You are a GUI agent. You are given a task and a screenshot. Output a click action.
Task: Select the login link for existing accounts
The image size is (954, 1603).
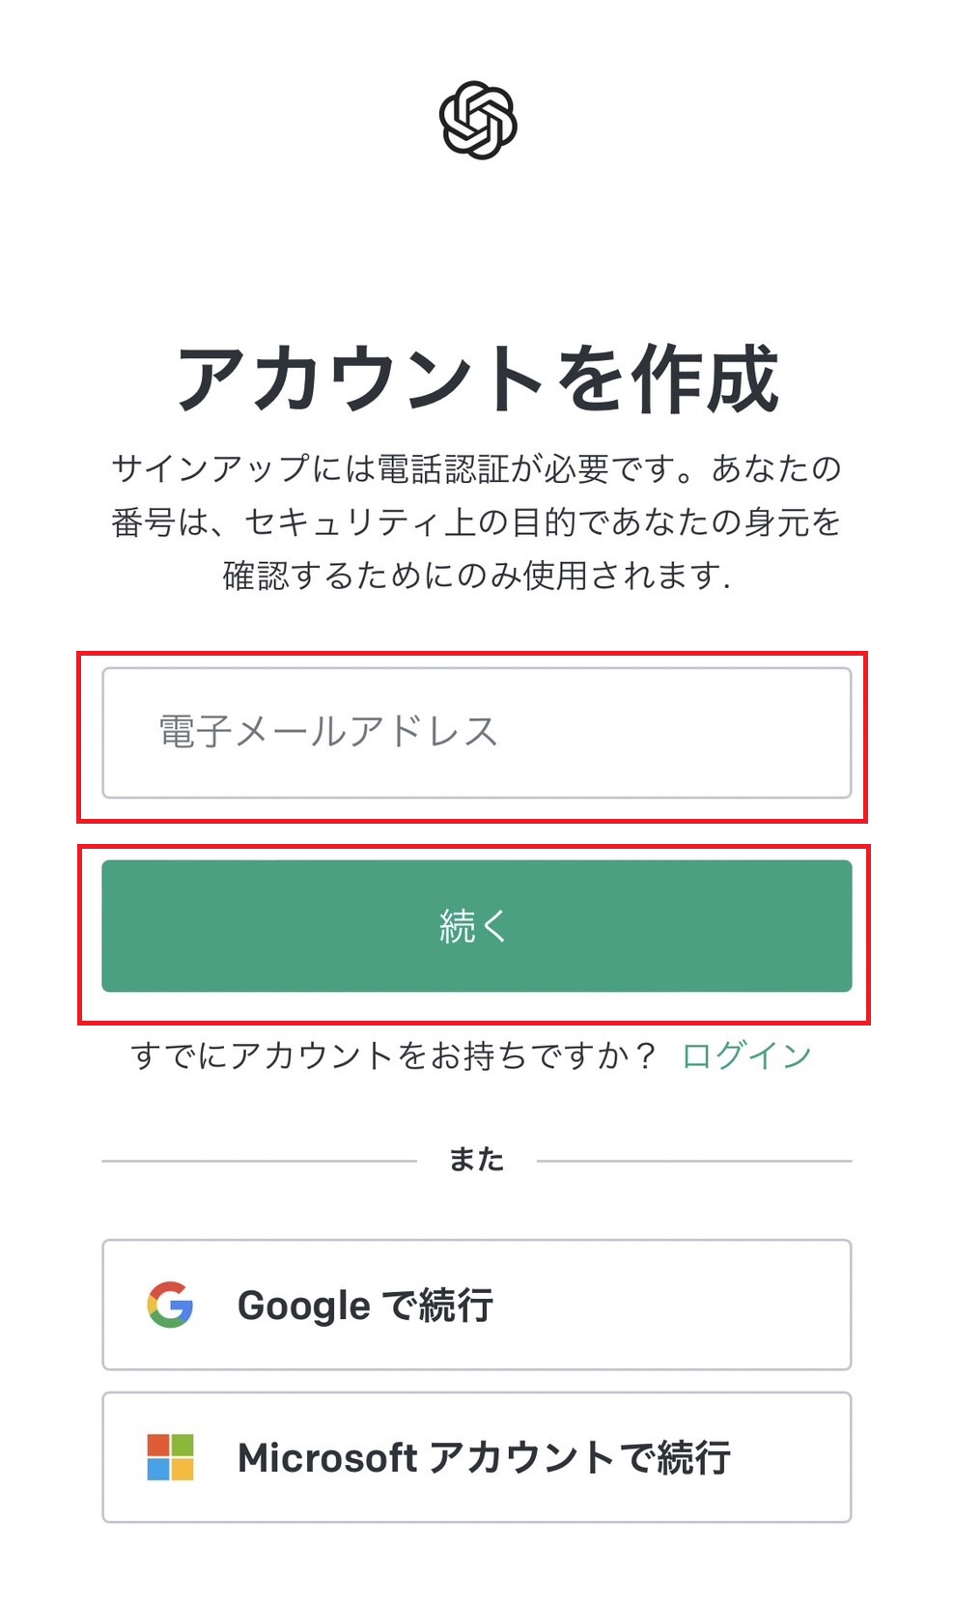[746, 1055]
